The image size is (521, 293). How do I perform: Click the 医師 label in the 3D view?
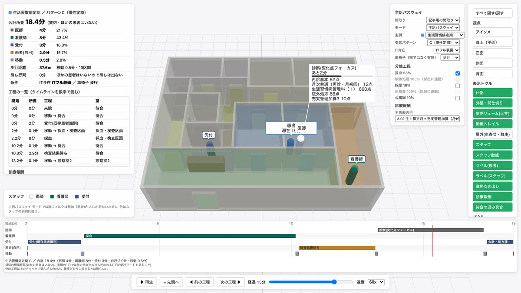tap(302, 128)
